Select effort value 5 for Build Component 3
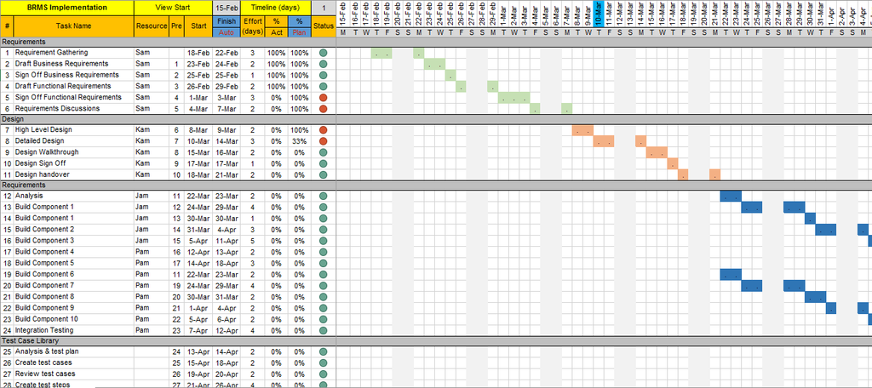 252,241
